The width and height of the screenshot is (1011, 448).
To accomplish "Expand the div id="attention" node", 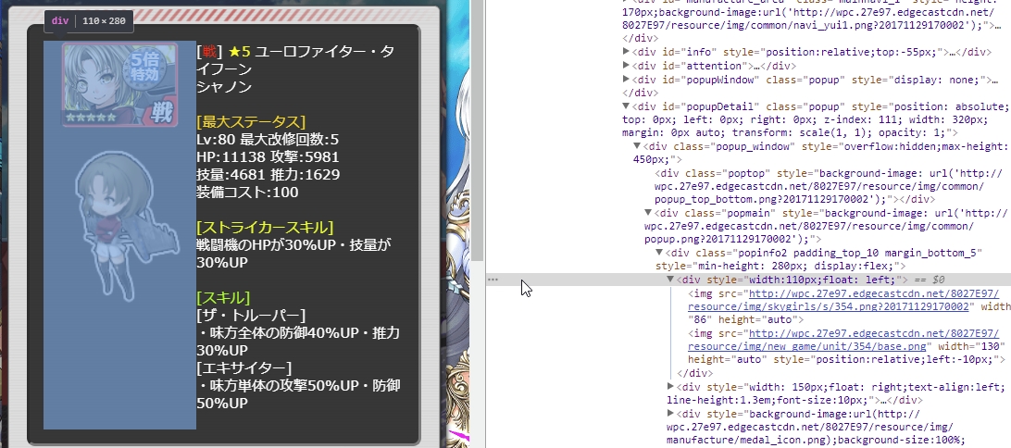I will [x=626, y=66].
